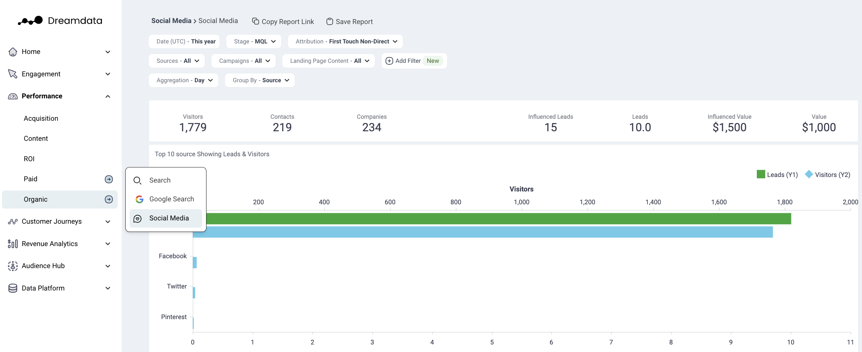Open the Stage MQL dropdown
The height and width of the screenshot is (352, 862).
[x=254, y=41]
